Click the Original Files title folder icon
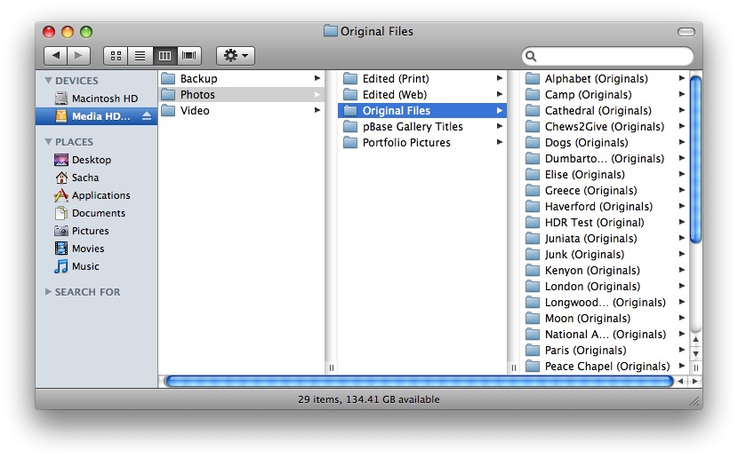 tap(331, 31)
